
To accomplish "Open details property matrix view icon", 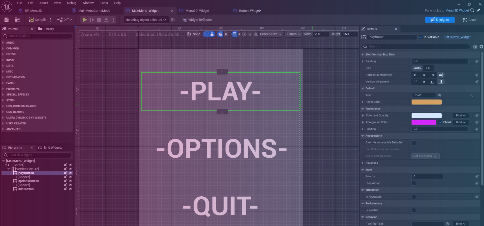I will (475, 46).
